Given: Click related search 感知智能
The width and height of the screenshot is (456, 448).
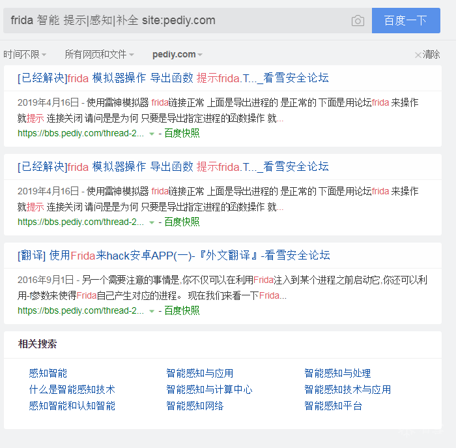Looking at the screenshot, I should (48, 373).
